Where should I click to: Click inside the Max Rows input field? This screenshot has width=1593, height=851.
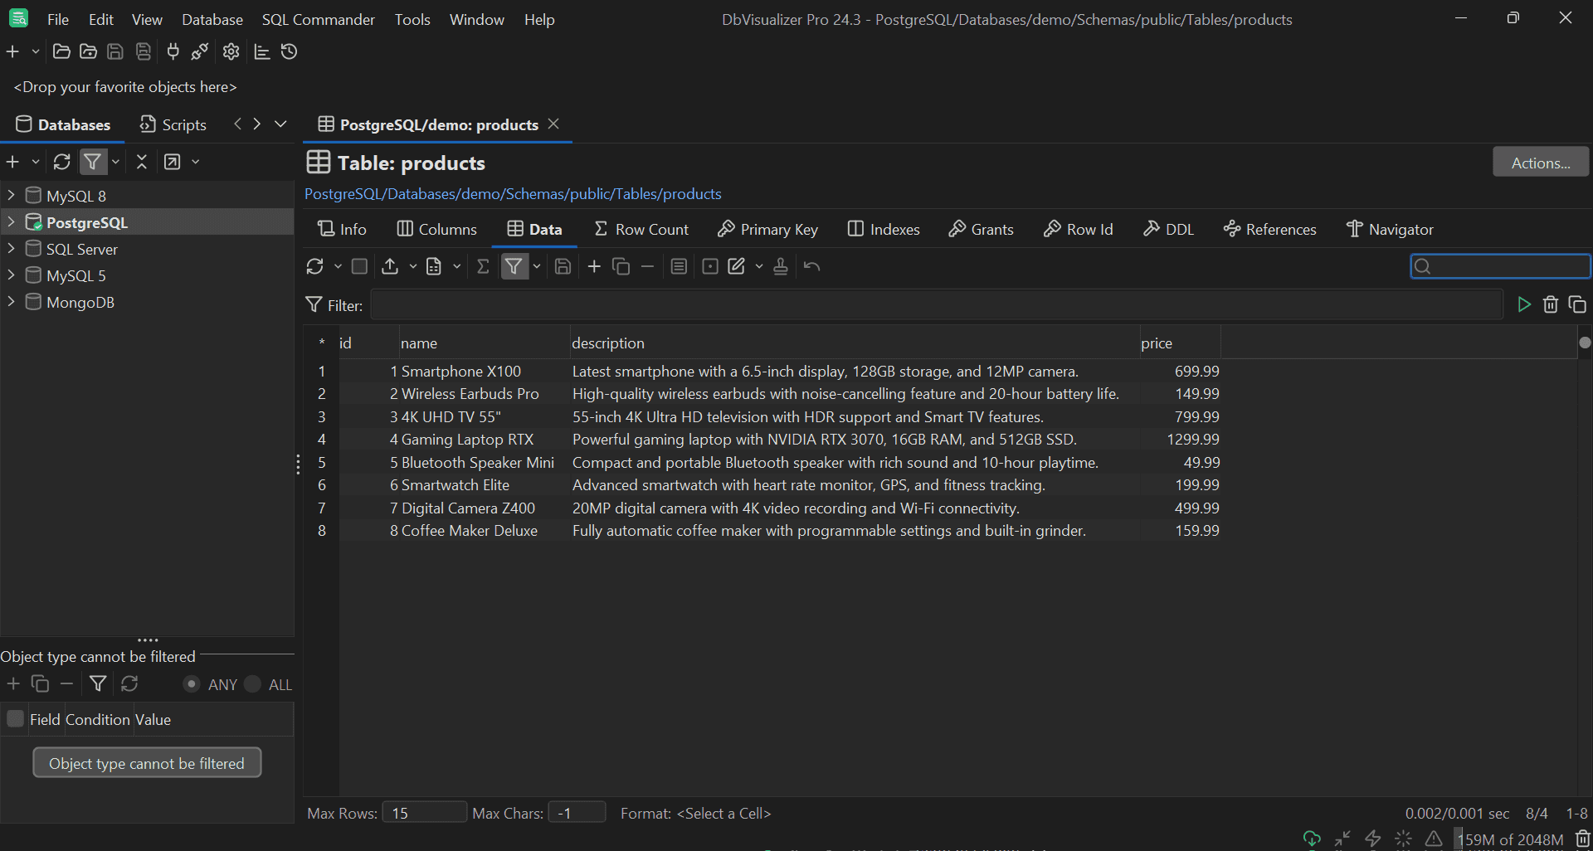[x=423, y=813]
